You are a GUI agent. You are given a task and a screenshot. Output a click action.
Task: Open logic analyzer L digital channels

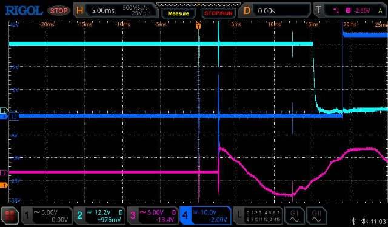click(258, 215)
